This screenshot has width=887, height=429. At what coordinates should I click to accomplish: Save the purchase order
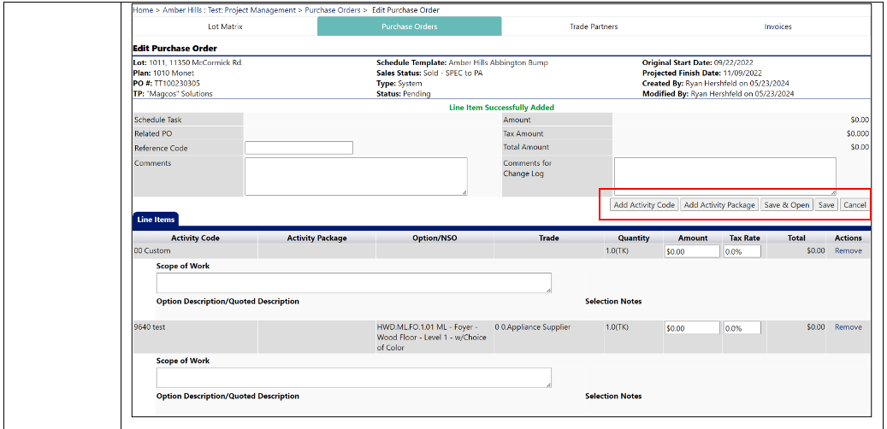(x=826, y=205)
